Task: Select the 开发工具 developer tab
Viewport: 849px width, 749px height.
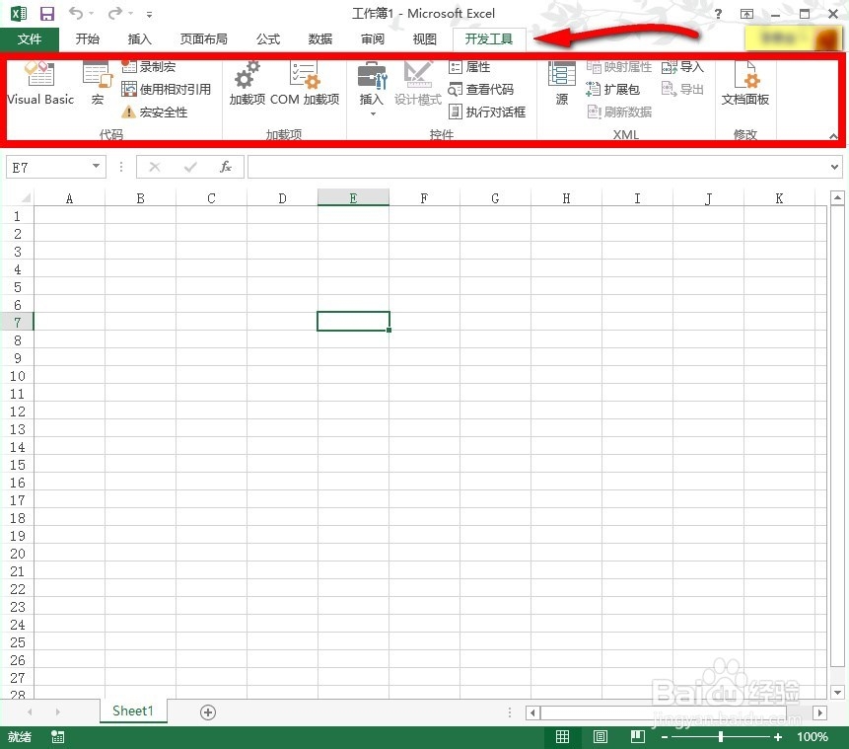Action: (489, 39)
